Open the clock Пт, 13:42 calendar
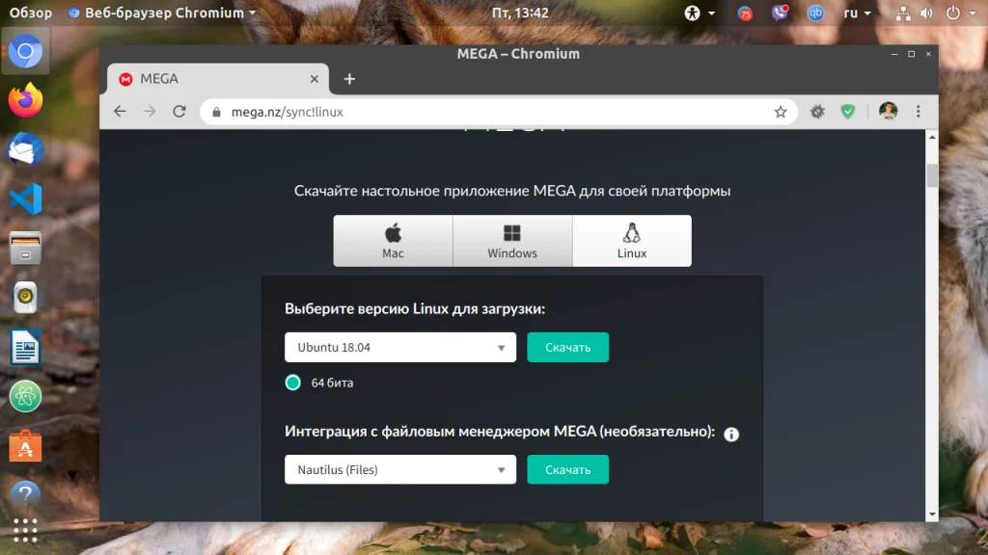The image size is (988, 555). click(520, 13)
